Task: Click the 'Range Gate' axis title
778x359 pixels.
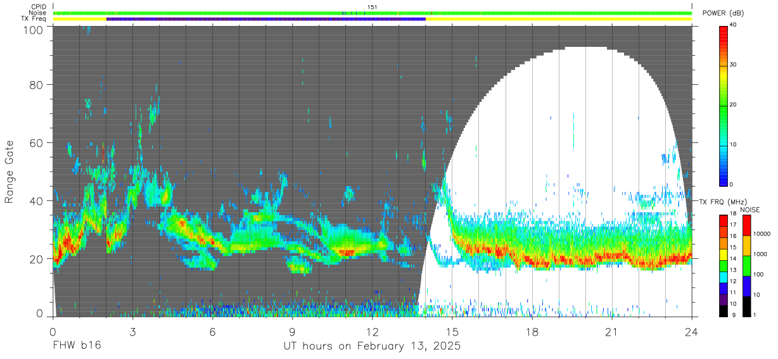Action: pos(10,172)
